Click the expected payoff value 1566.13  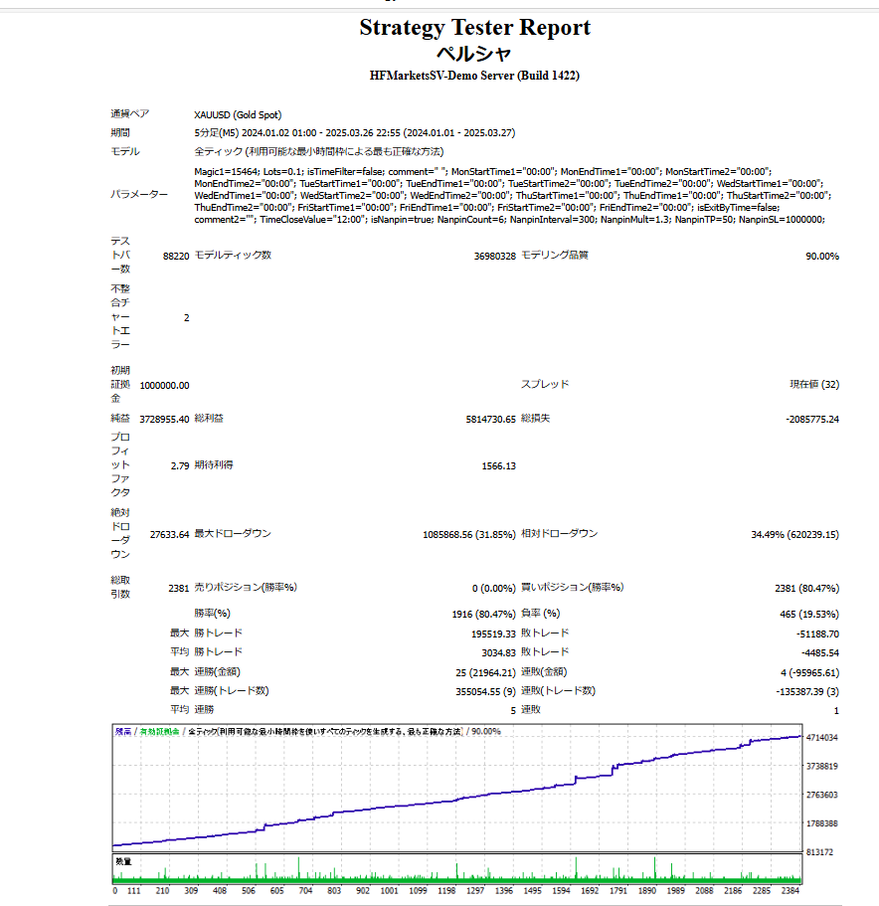point(499,465)
